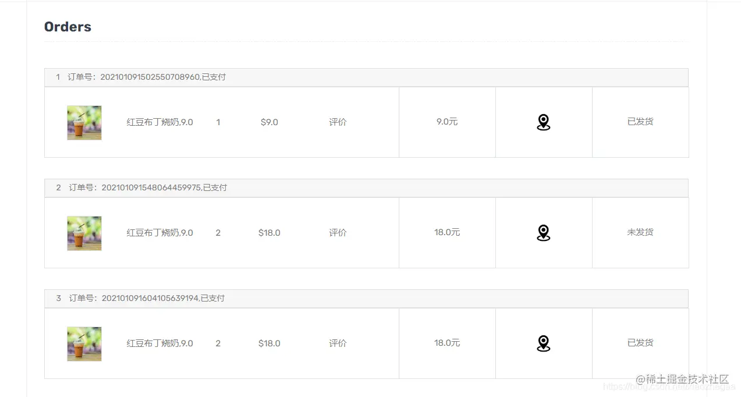Click 评价 link in the third order
This screenshot has width=741, height=397.
(338, 343)
